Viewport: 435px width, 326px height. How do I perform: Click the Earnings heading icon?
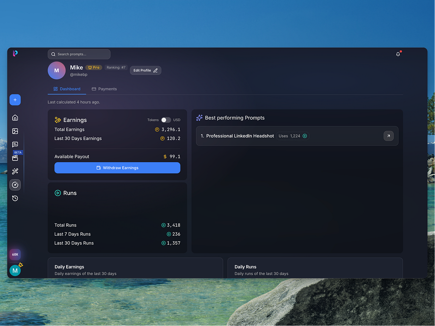point(58,120)
